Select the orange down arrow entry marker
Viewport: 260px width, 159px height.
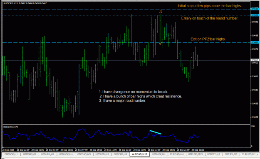[x=161, y=12]
